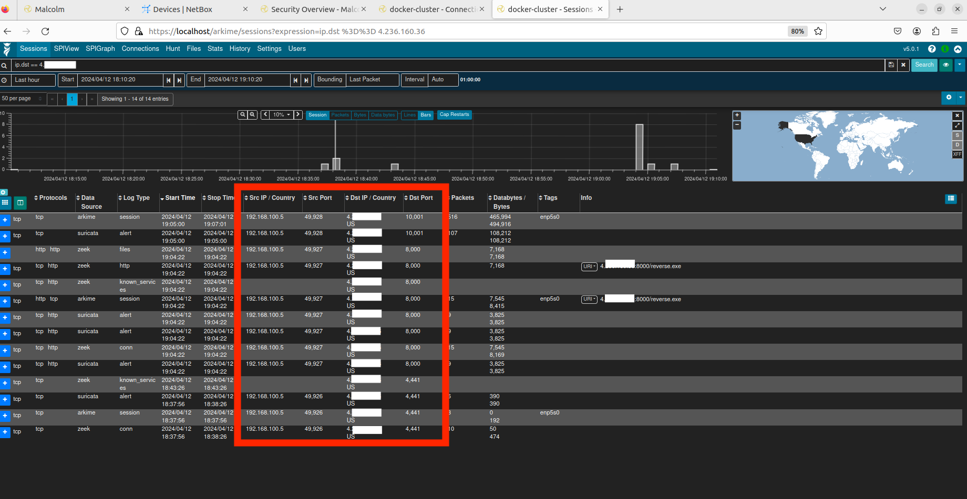The height and width of the screenshot is (499, 967).
Task: Open the SPIView navigation tab
Action: click(66, 49)
